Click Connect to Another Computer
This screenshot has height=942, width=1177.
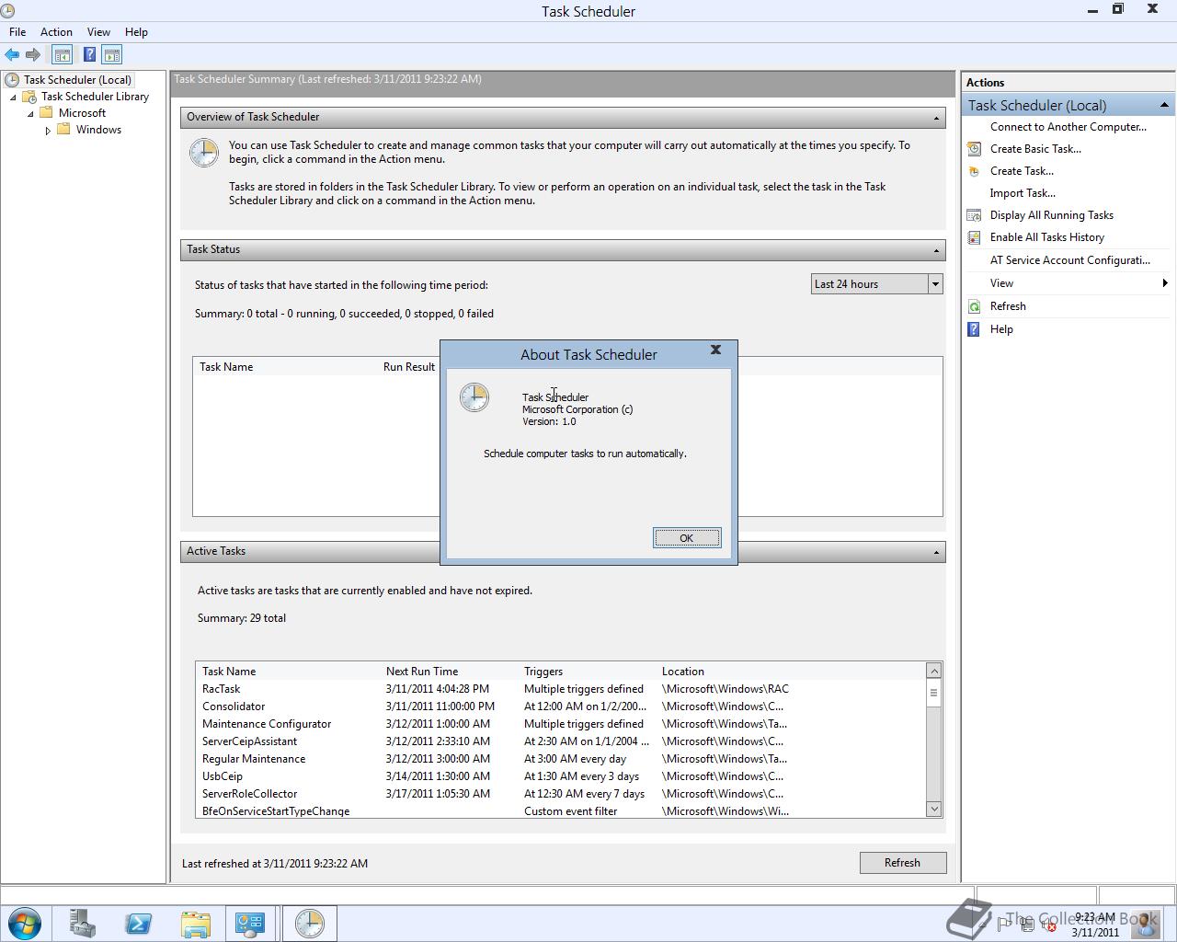point(1068,127)
